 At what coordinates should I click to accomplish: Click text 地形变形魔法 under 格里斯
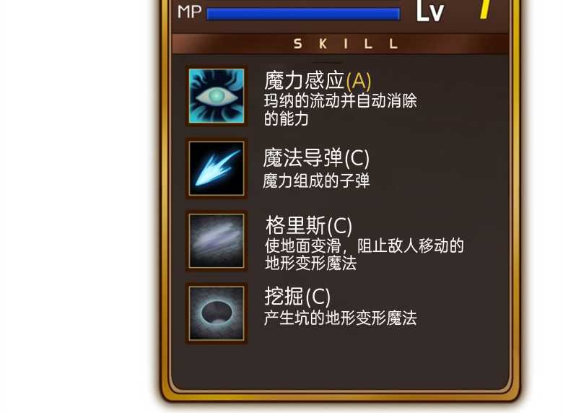point(311,264)
